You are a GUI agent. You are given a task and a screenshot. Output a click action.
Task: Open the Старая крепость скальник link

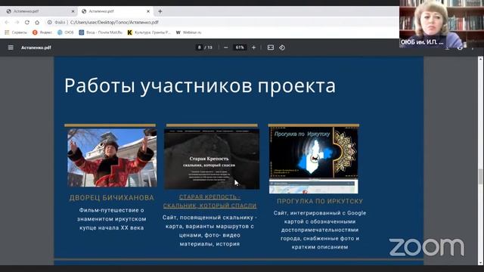click(x=210, y=202)
